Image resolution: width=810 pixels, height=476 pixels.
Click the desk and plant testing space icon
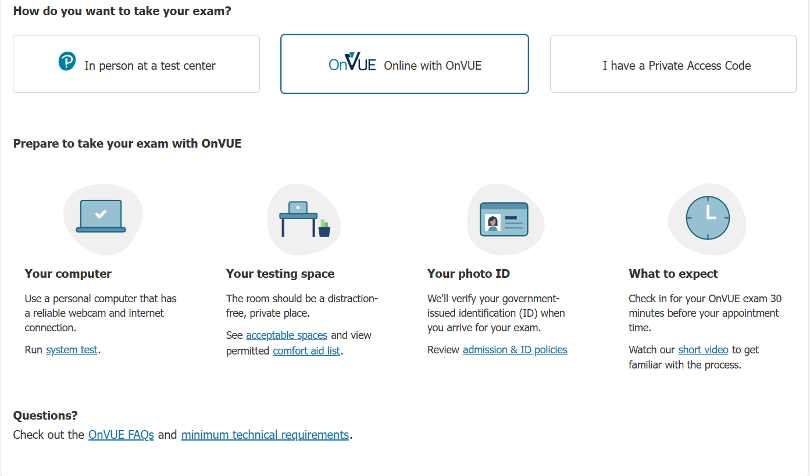(x=305, y=219)
